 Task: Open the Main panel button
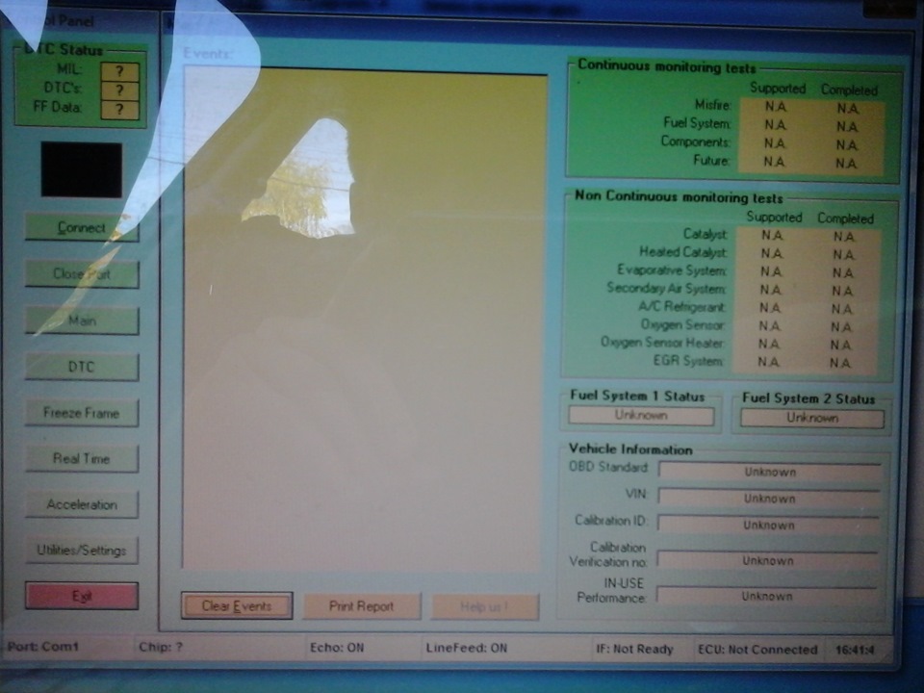point(82,321)
